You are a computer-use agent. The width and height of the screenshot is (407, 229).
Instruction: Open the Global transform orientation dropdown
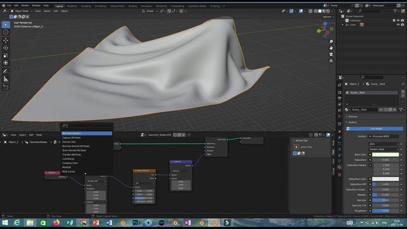click(x=150, y=11)
